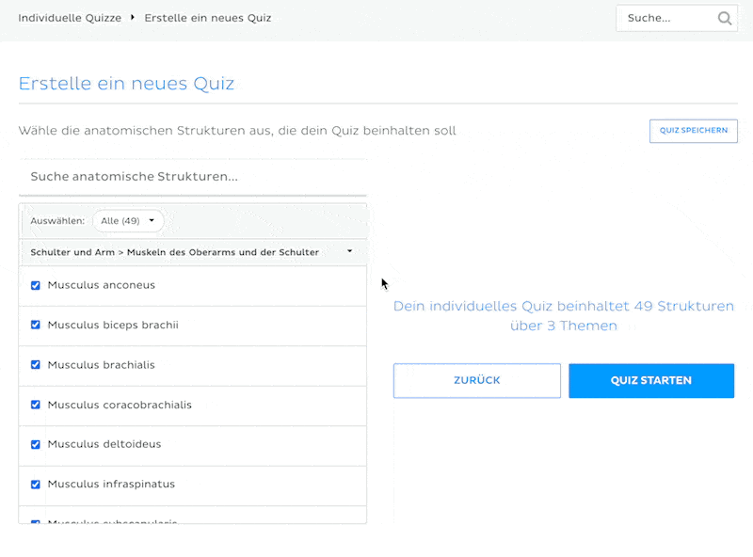Screen dimensions: 753x557
Task: Uncheck the Musculus coracobrachialis checkbox
Action: [x=36, y=405]
